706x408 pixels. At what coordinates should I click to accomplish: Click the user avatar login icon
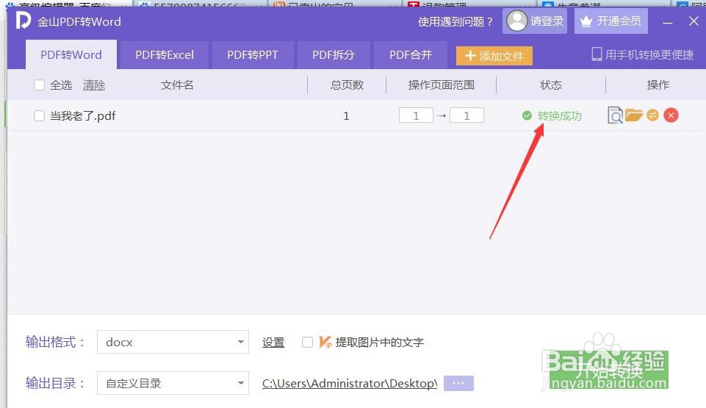[516, 21]
